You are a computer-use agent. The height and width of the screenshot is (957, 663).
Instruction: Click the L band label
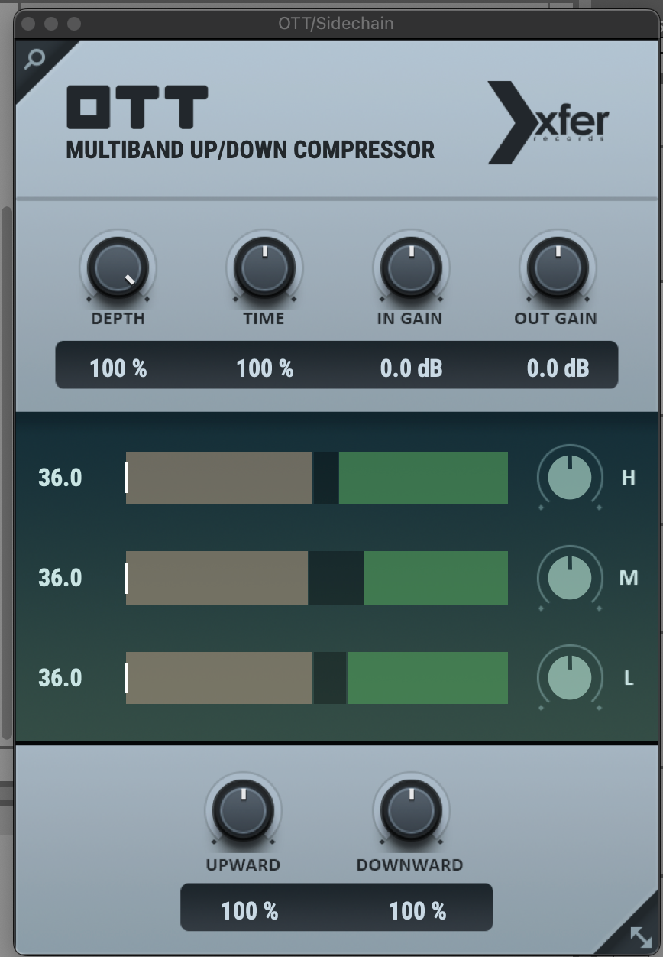pos(629,678)
